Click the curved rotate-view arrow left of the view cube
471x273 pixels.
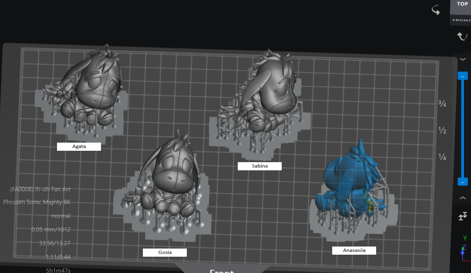(436, 10)
